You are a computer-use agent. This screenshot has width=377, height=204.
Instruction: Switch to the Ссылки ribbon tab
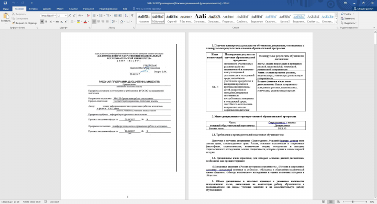tap(73, 9)
